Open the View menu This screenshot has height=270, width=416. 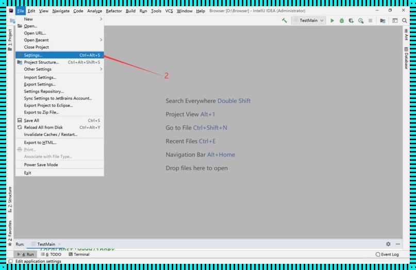(43, 11)
